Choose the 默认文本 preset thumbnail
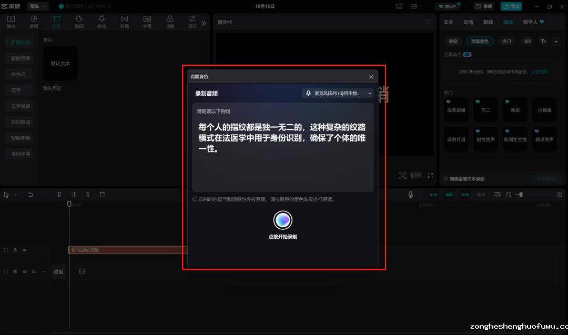The width and height of the screenshot is (568, 335). pyautogui.click(x=60, y=64)
